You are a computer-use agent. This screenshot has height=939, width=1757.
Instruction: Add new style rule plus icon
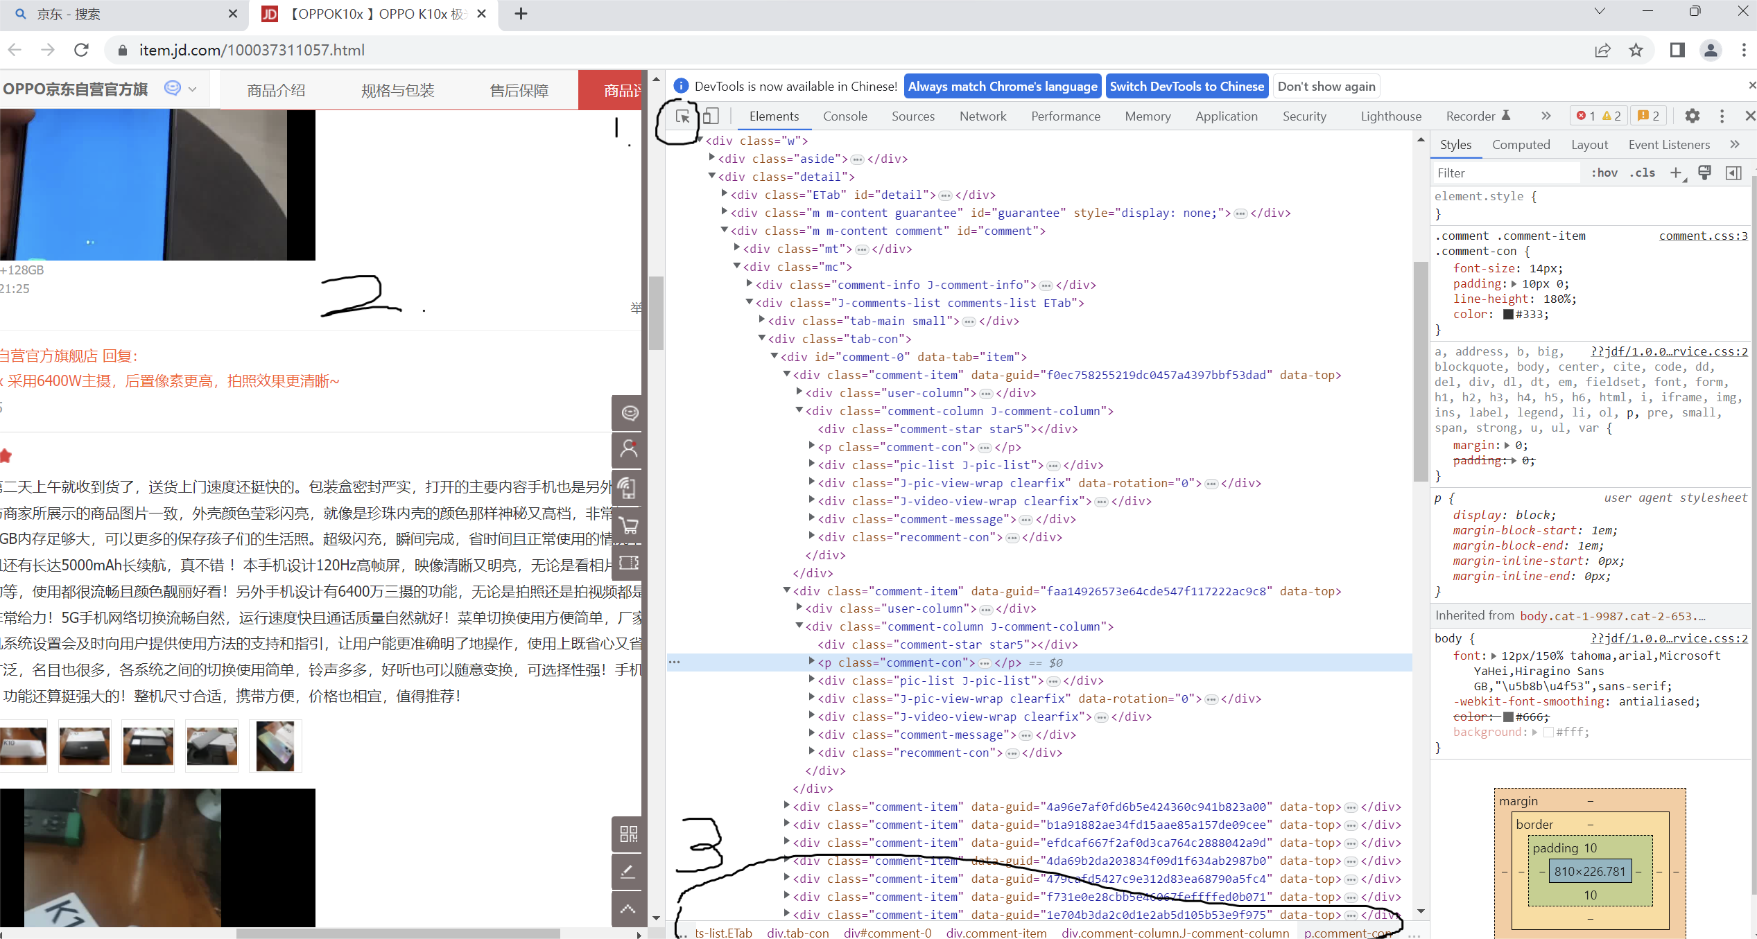tap(1676, 173)
